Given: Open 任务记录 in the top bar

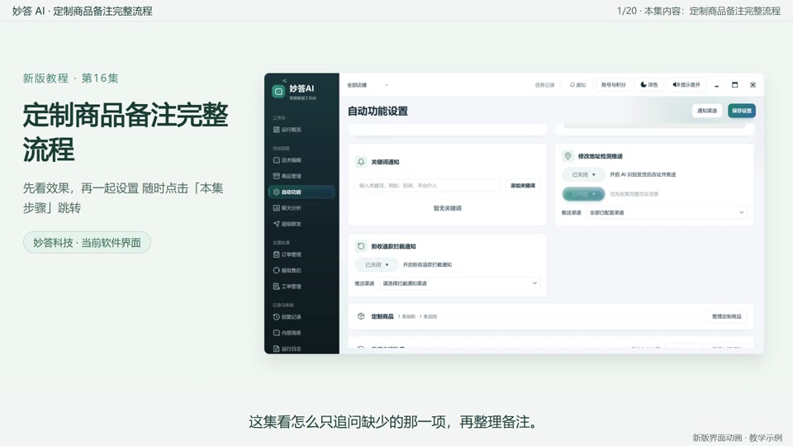Looking at the screenshot, I should (544, 85).
